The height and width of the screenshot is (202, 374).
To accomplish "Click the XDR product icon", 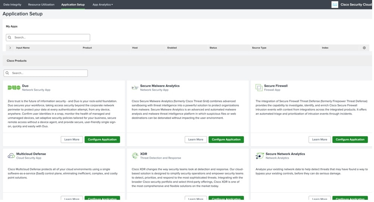I will (135, 155).
